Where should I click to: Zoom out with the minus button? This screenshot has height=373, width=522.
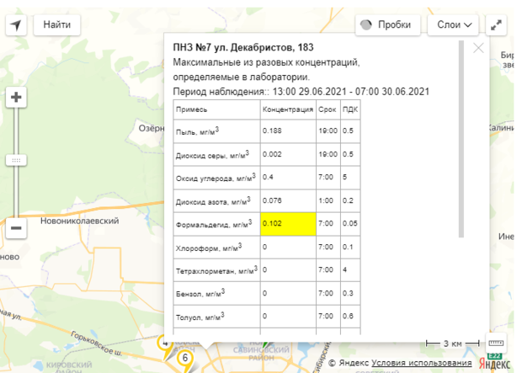pos(16,227)
